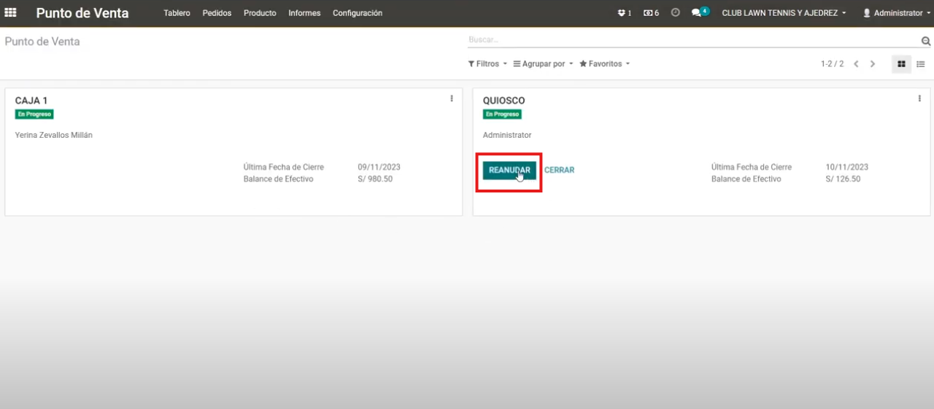Open the apps grid menu

(10, 12)
